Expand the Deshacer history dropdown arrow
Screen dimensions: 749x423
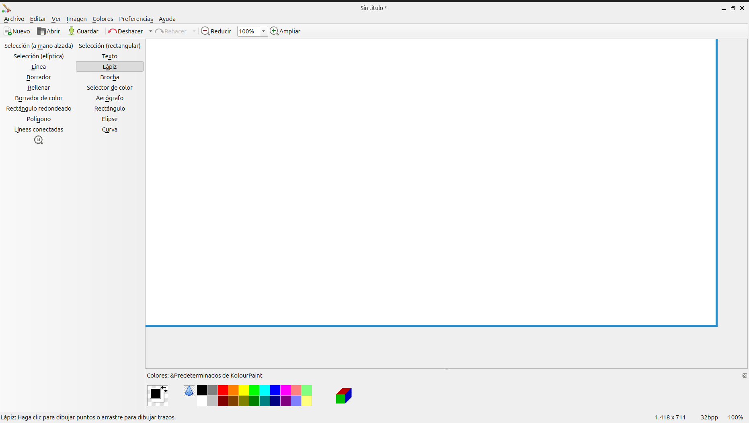coord(151,31)
